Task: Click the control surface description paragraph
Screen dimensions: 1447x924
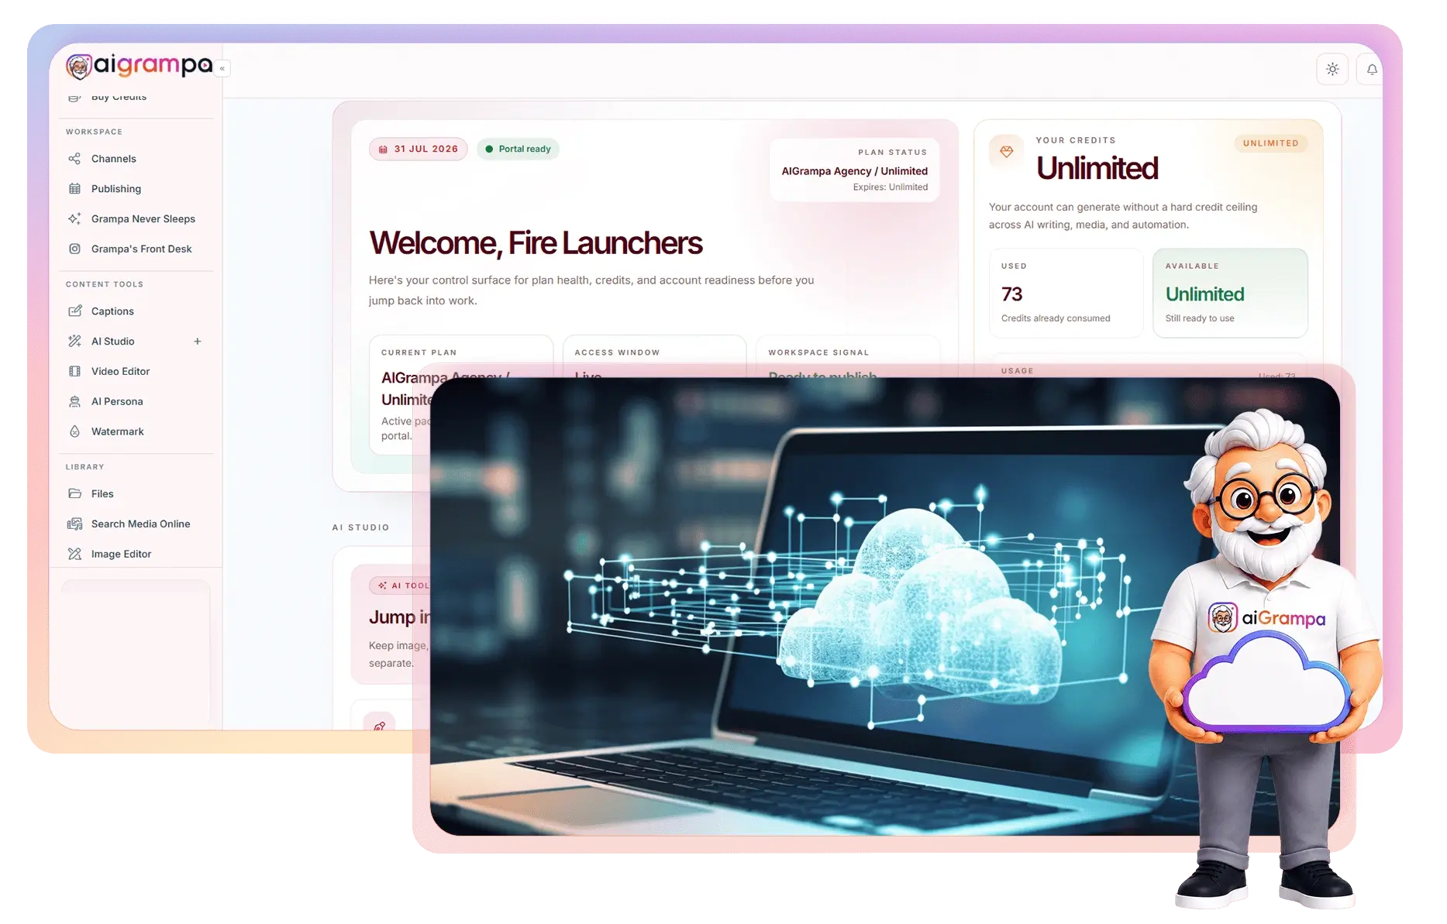Action: [x=591, y=290]
